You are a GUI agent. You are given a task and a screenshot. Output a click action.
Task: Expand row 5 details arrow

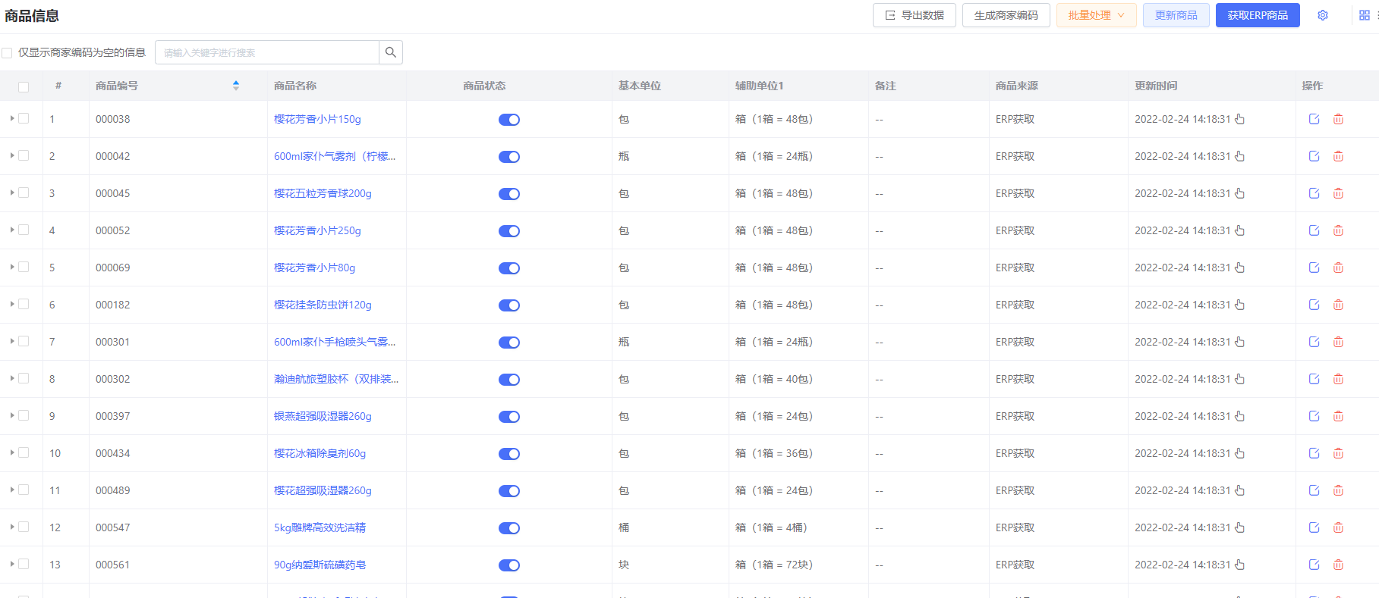click(x=12, y=267)
